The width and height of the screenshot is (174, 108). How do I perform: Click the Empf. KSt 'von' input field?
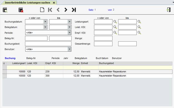pyautogui.click(x=103, y=33)
